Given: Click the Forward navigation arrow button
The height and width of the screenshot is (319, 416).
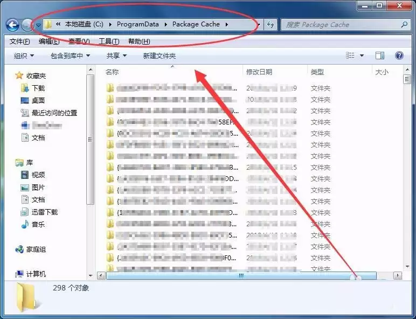Looking at the screenshot, I should point(27,25).
